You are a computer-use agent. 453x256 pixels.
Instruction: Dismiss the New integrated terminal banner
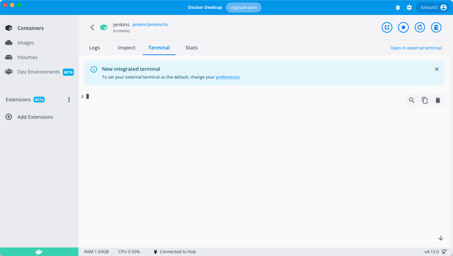click(437, 69)
